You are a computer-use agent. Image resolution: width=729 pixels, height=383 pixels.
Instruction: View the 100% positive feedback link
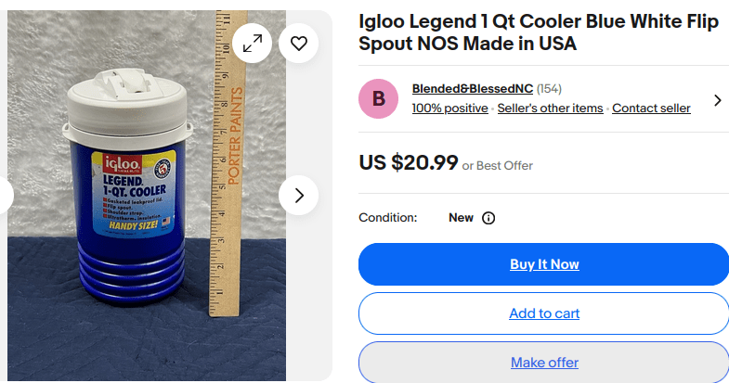pyautogui.click(x=450, y=109)
